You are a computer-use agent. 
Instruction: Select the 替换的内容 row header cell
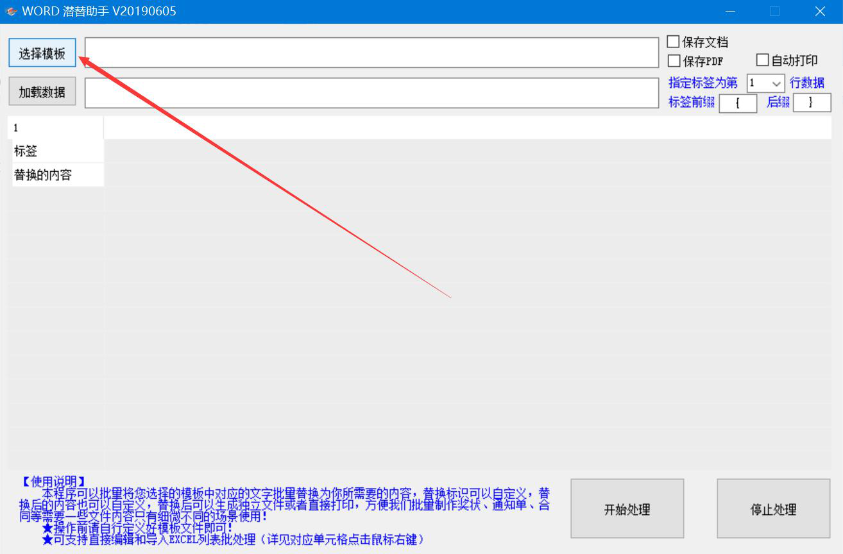coord(58,175)
